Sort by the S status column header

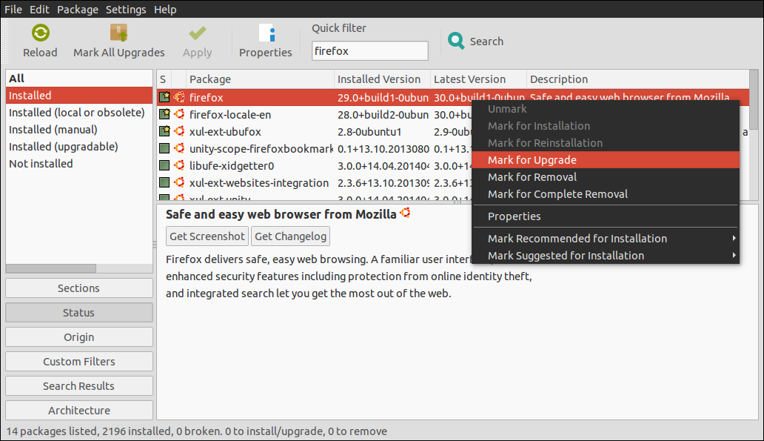pos(164,79)
